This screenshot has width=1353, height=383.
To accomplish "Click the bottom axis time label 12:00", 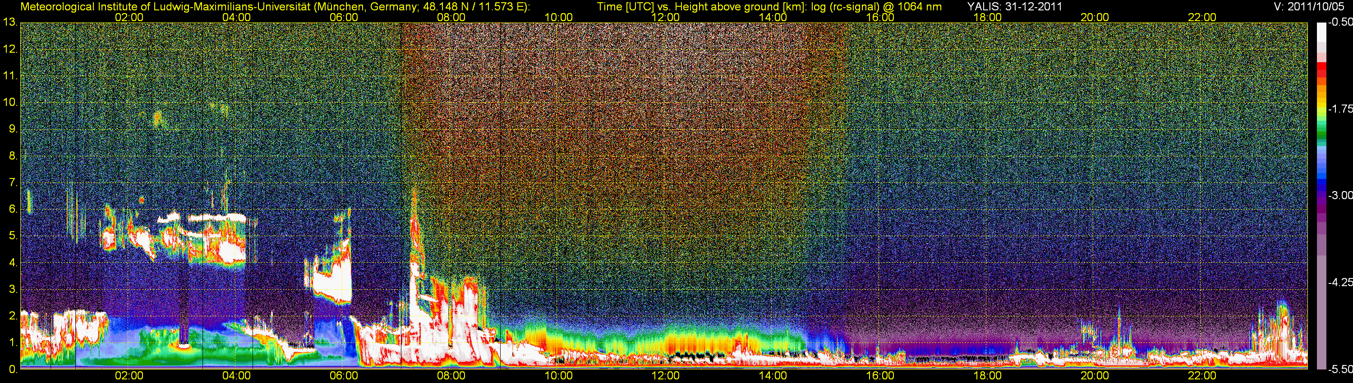I will pyautogui.click(x=666, y=376).
